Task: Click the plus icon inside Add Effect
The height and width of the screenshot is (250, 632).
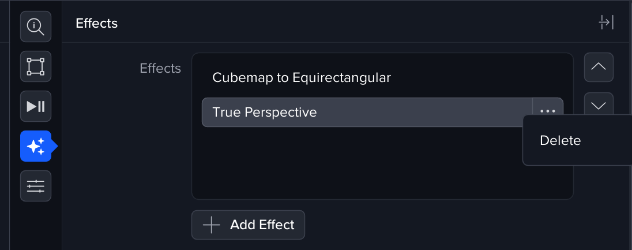Action: 212,225
